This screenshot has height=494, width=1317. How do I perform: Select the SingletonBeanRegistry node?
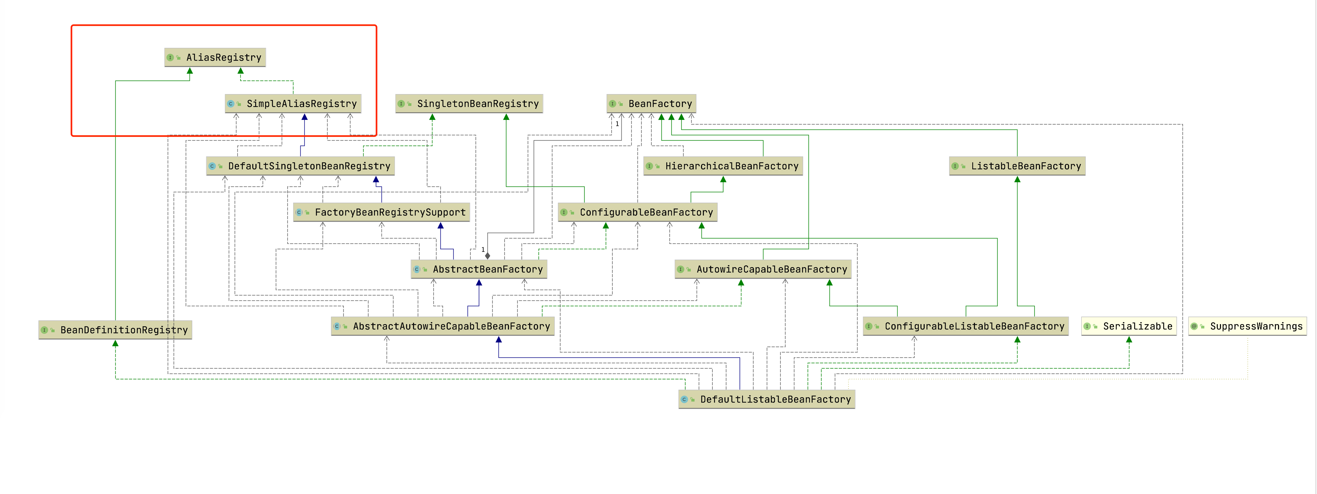coord(478,104)
